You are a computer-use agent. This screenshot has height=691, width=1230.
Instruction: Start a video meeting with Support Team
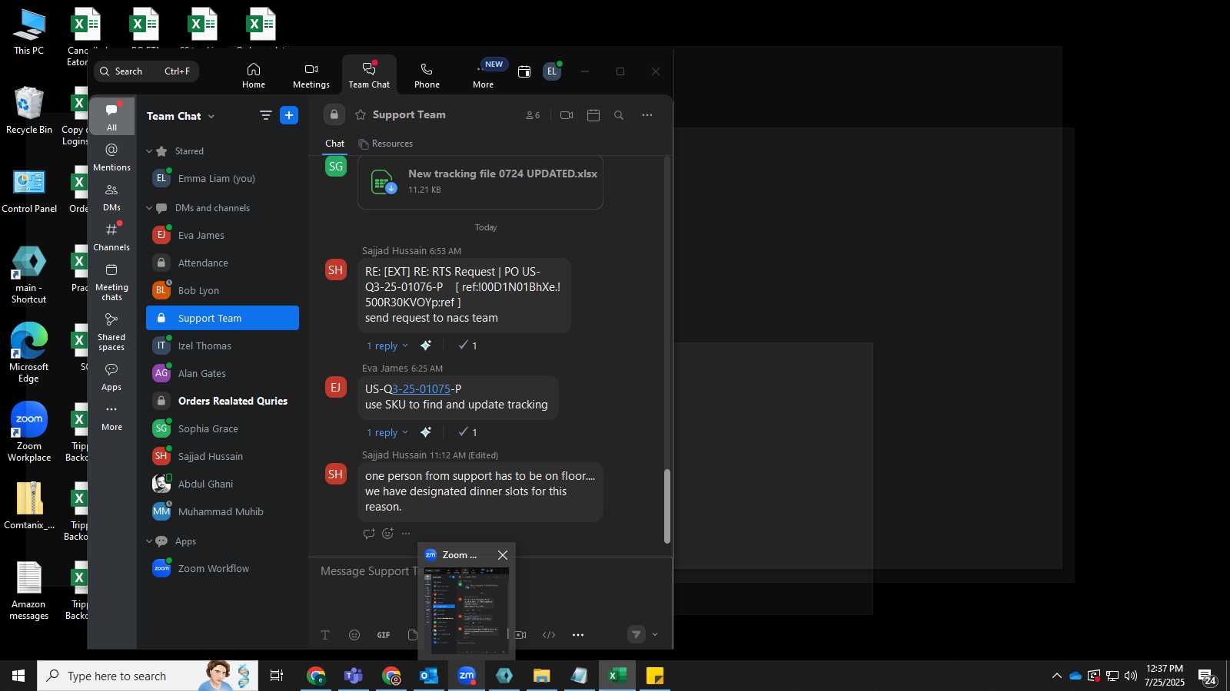point(567,115)
